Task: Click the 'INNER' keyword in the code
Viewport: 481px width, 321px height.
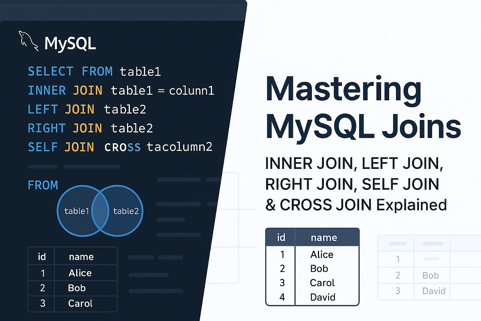Action: [x=46, y=91]
